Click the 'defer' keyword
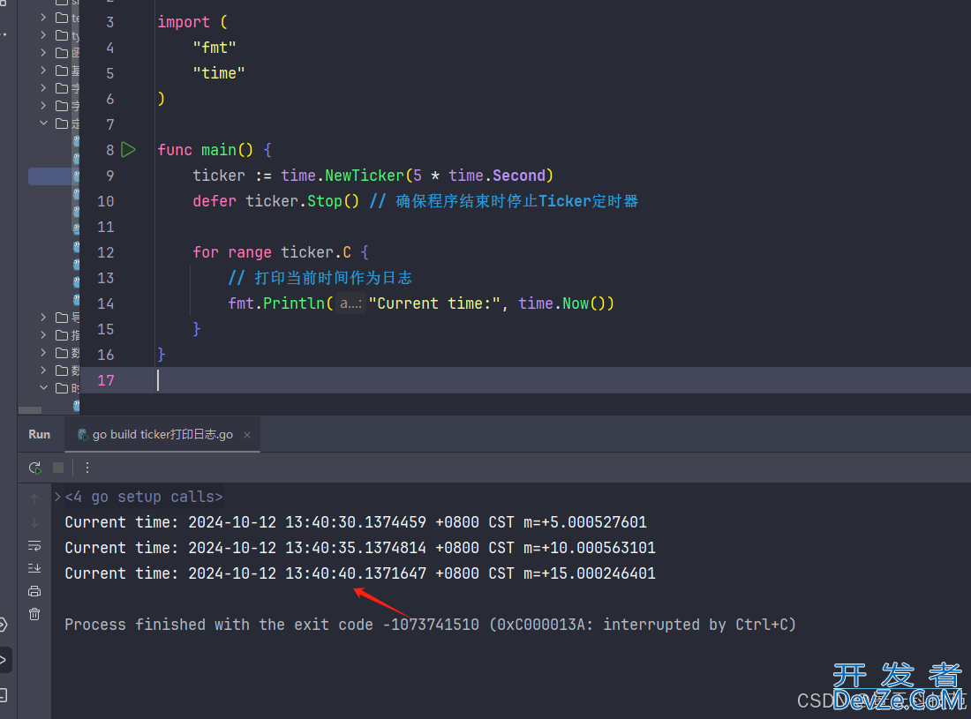This screenshot has height=719, width=971. tap(215, 201)
